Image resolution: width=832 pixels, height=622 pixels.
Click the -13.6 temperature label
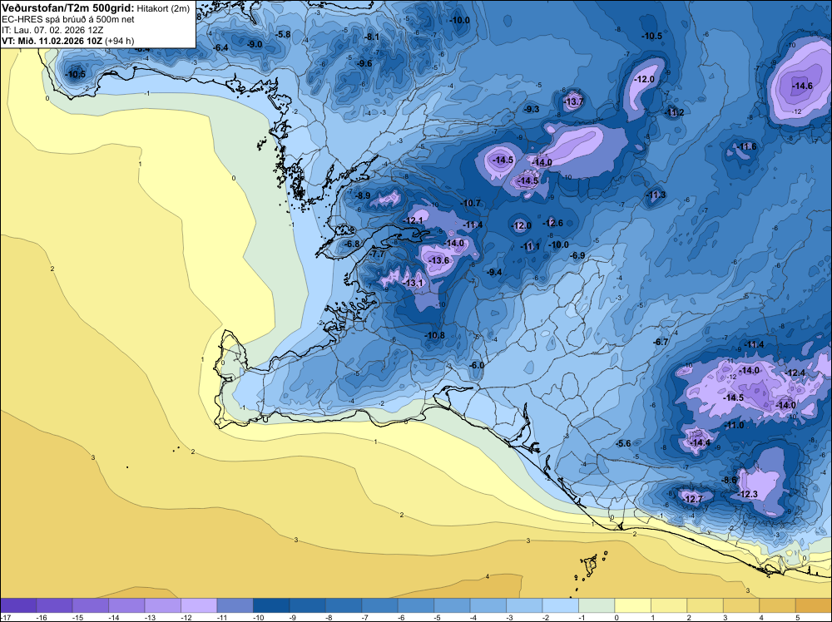[x=439, y=260]
